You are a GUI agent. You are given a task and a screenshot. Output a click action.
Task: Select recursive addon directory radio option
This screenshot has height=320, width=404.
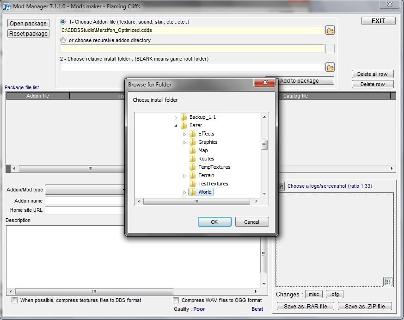point(63,40)
